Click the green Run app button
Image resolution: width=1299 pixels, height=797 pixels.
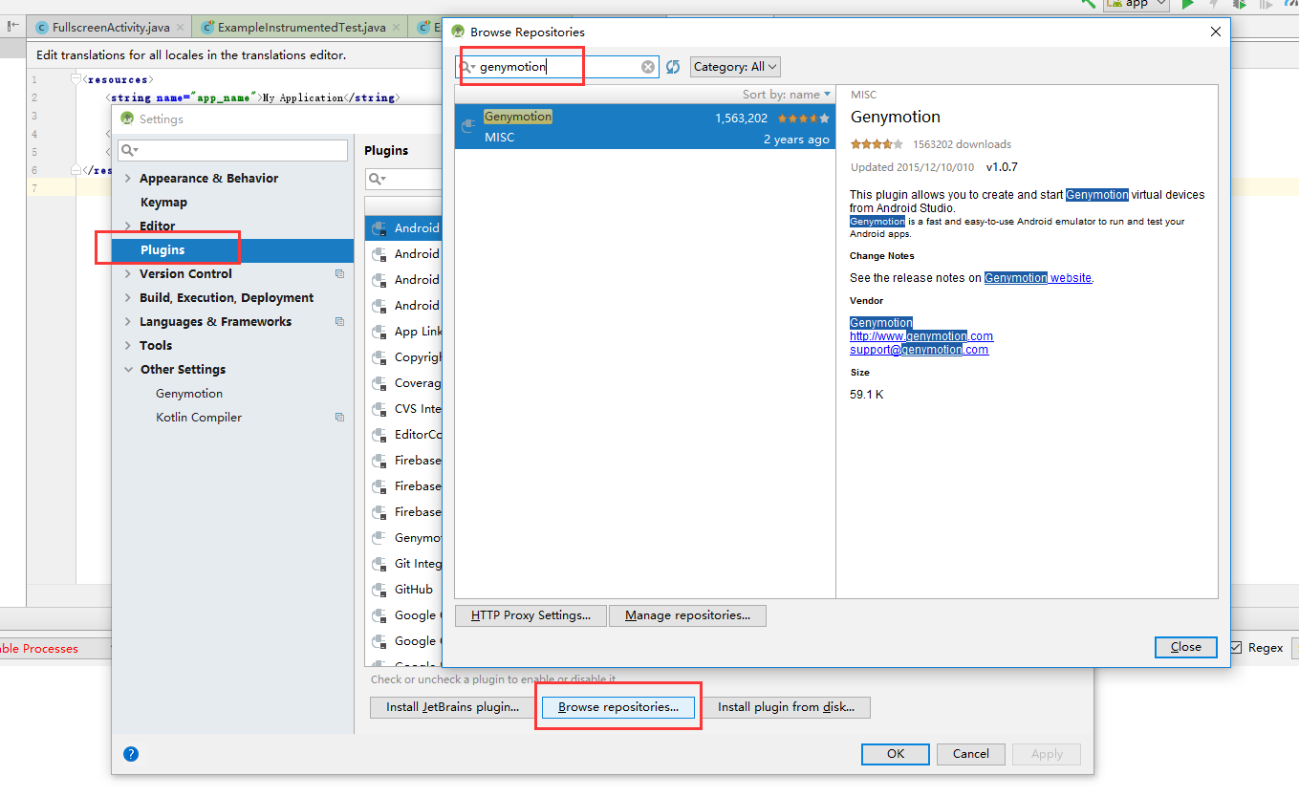(x=1188, y=4)
